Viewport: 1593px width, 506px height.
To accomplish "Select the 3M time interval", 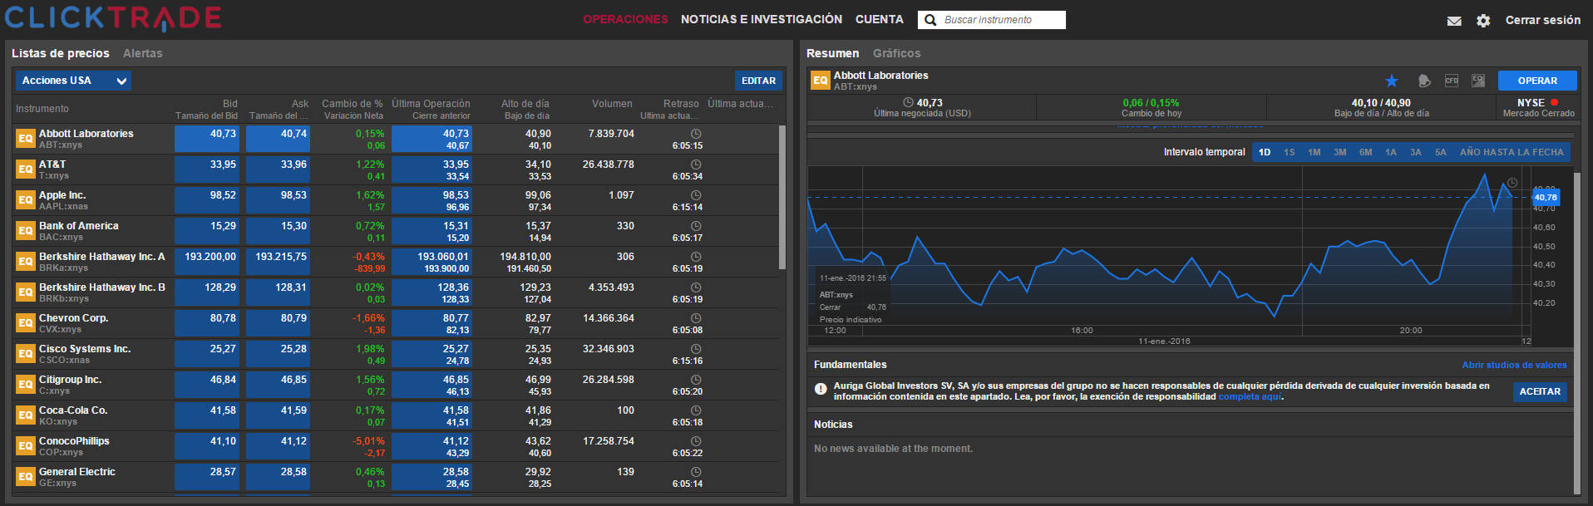I will [x=1340, y=152].
